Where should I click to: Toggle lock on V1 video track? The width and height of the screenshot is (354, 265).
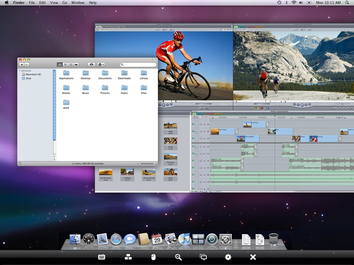[204, 139]
